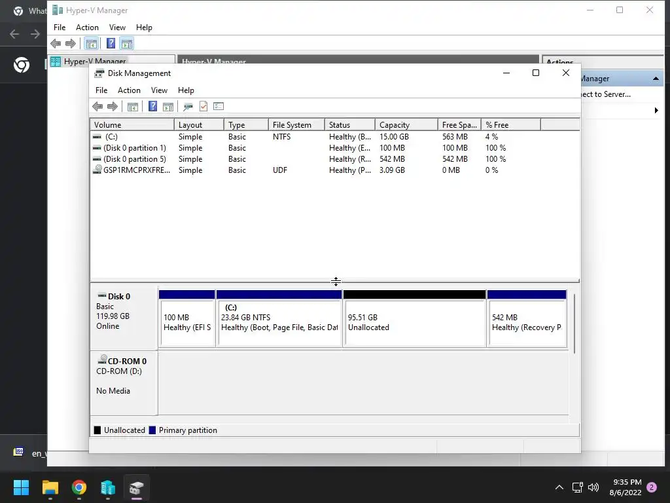Viewport: 670px width, 503px height.
Task: Open volume icon in system tray
Action: click(x=593, y=487)
